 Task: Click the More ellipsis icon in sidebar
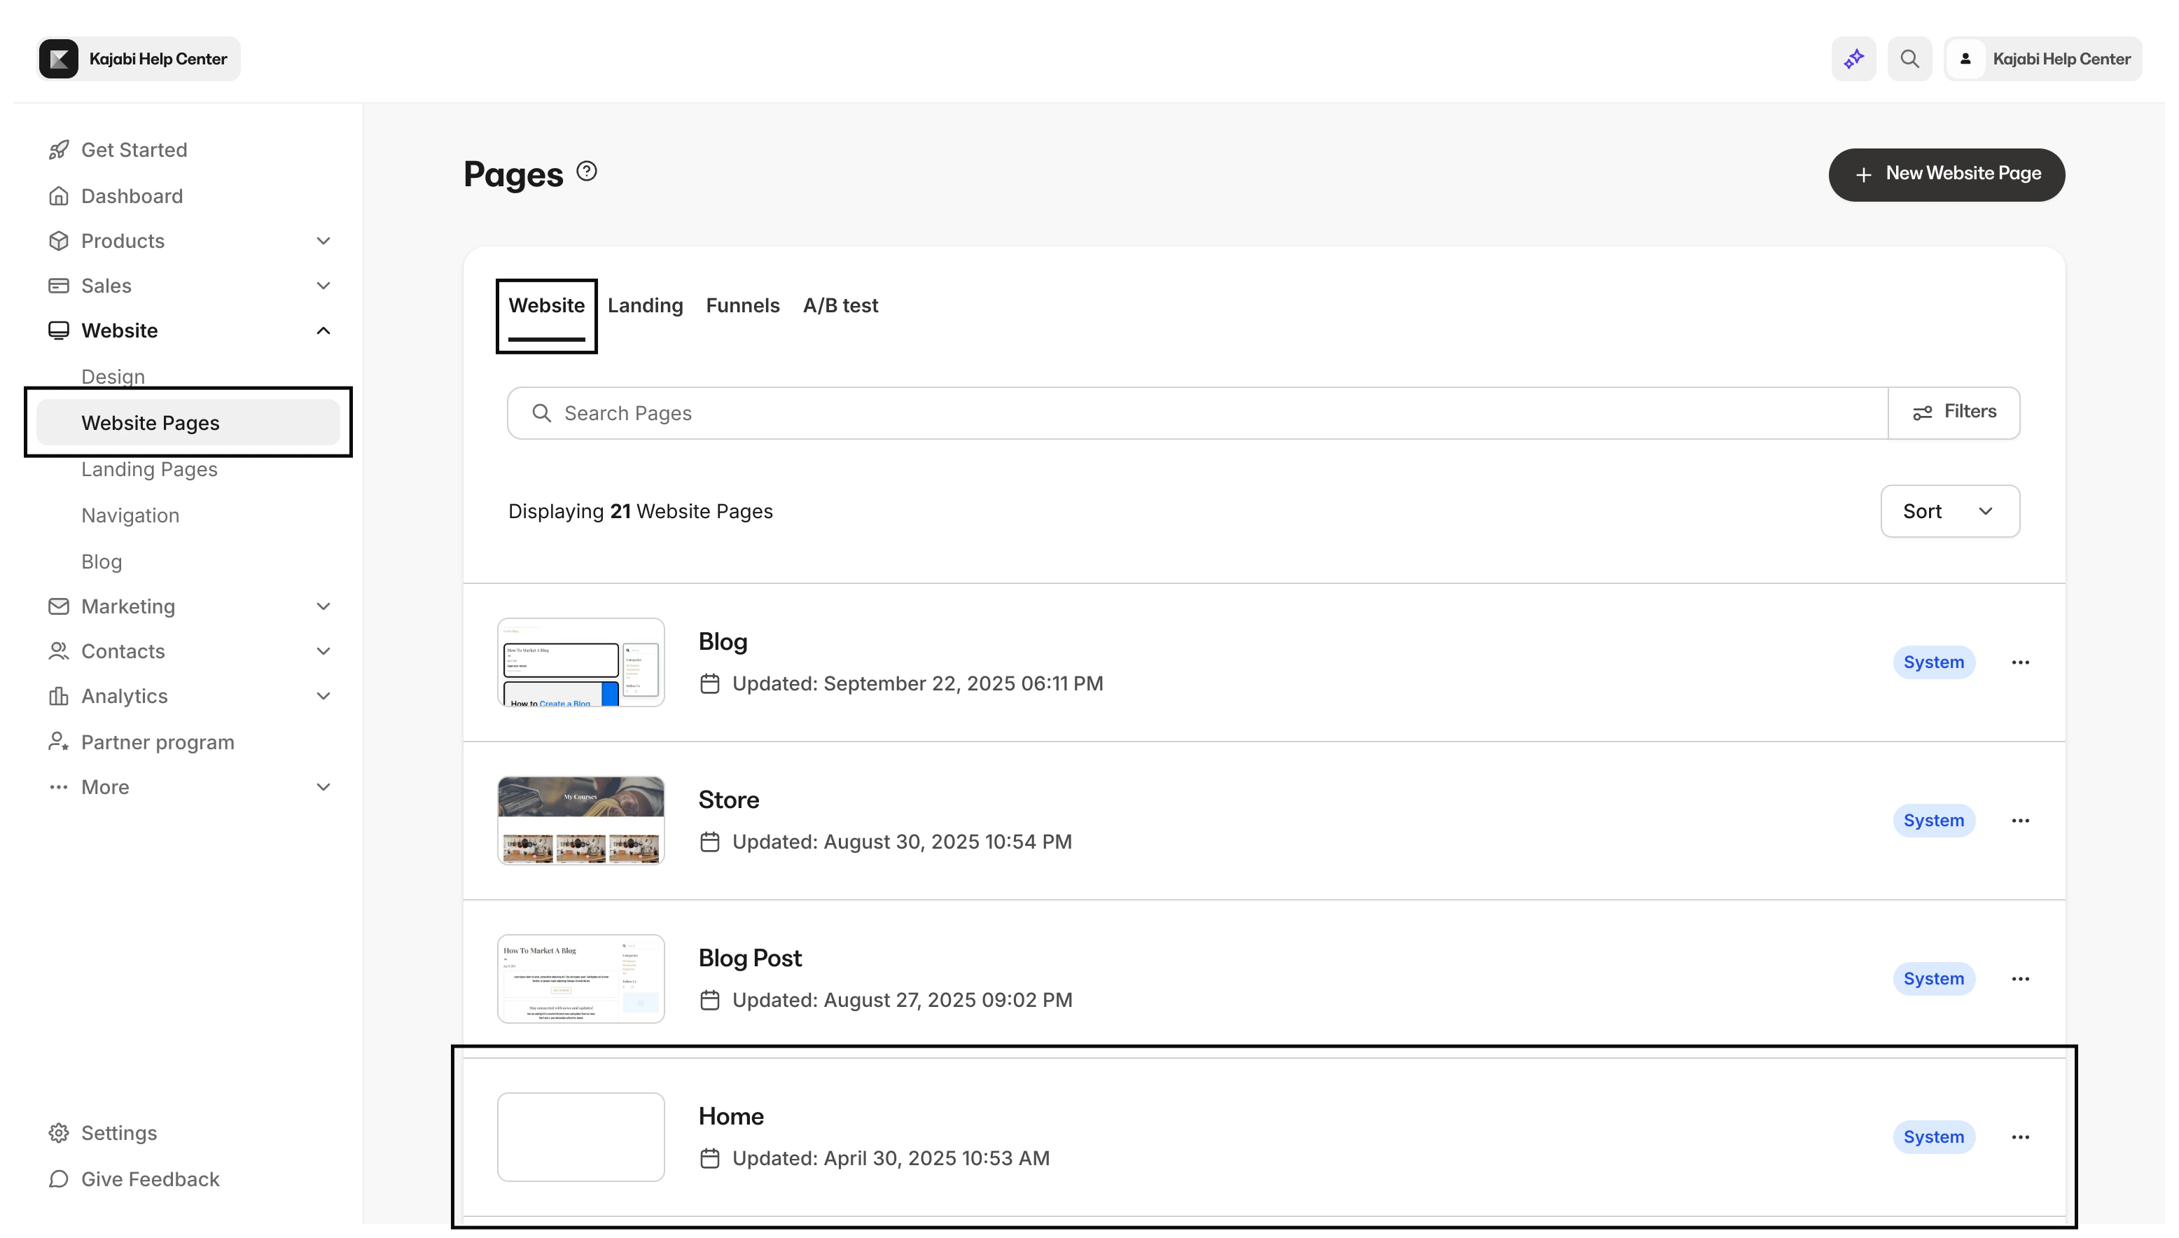[x=59, y=787]
